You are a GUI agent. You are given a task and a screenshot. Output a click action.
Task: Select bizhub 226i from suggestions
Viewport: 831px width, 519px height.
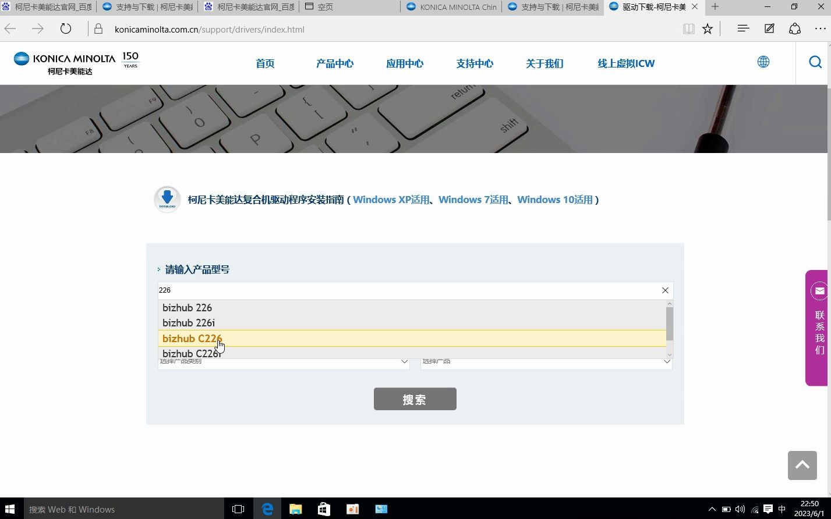pos(412,323)
